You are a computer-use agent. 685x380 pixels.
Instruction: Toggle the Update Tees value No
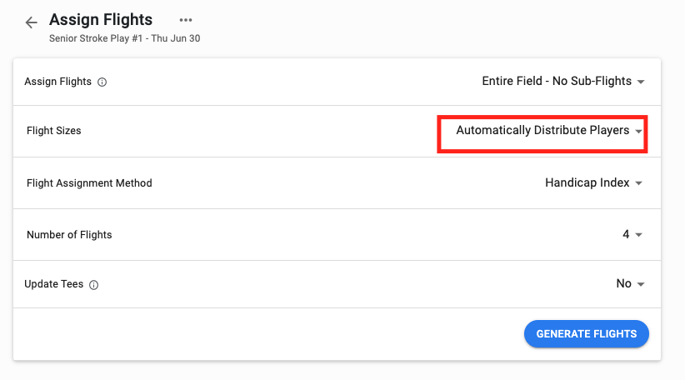pyautogui.click(x=623, y=284)
